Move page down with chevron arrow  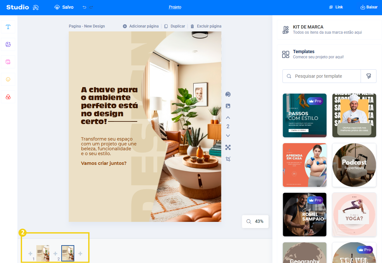[228, 135]
